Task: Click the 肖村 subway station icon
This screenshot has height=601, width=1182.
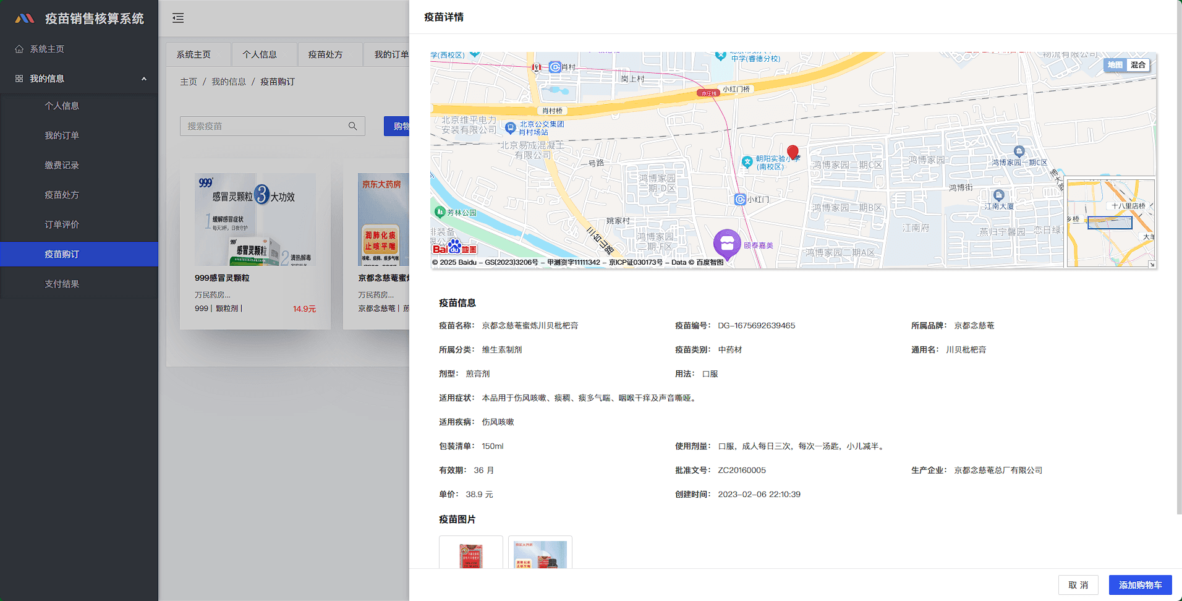Action: click(x=555, y=67)
